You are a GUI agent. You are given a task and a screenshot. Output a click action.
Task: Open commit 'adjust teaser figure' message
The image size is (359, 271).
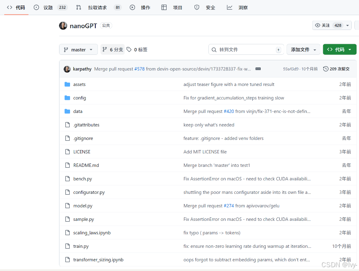tap(229, 84)
